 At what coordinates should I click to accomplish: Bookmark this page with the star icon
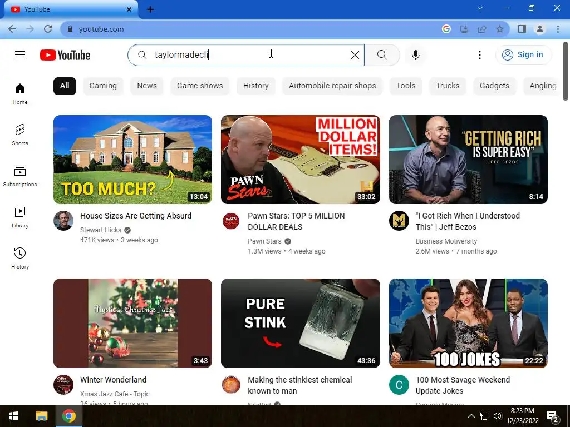pyautogui.click(x=500, y=29)
